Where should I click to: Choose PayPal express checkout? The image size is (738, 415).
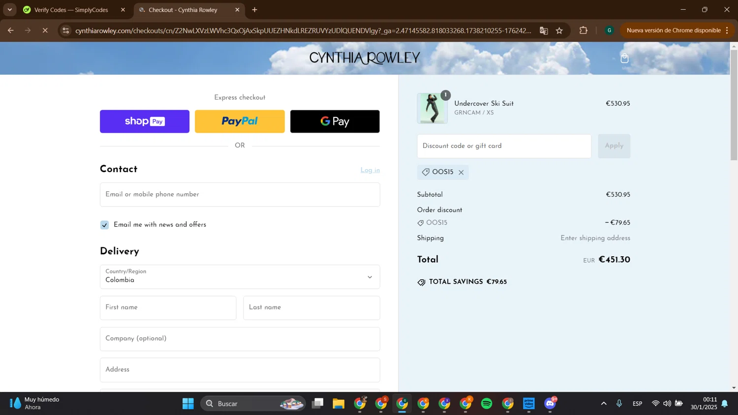click(240, 121)
